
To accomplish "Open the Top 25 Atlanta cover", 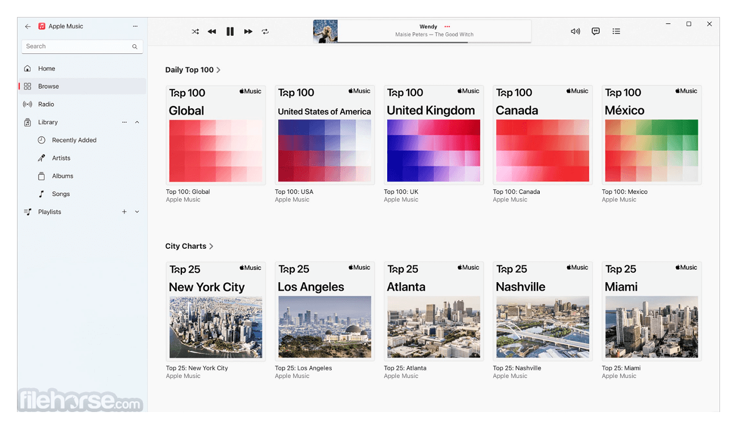I will point(434,311).
